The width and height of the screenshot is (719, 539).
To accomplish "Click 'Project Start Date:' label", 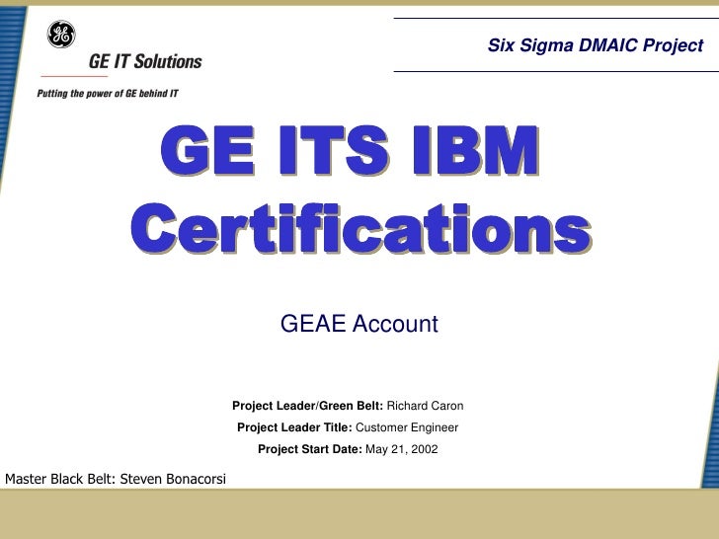I will [310, 449].
